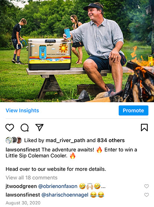Viewport: 154px width, 207px height.
Task: Open the @sharischoennagel mention
Action: (x=65, y=195)
